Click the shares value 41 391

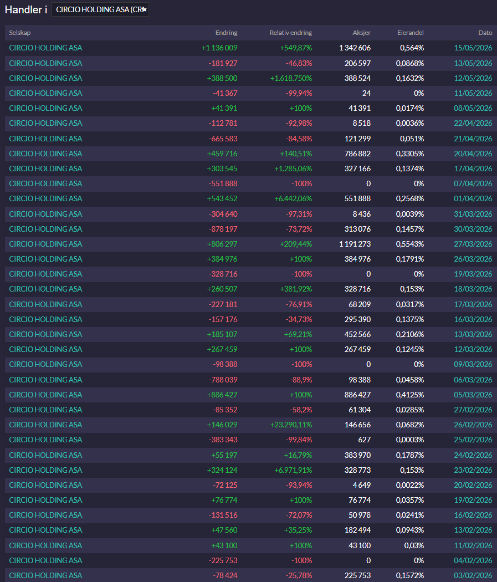(360, 109)
